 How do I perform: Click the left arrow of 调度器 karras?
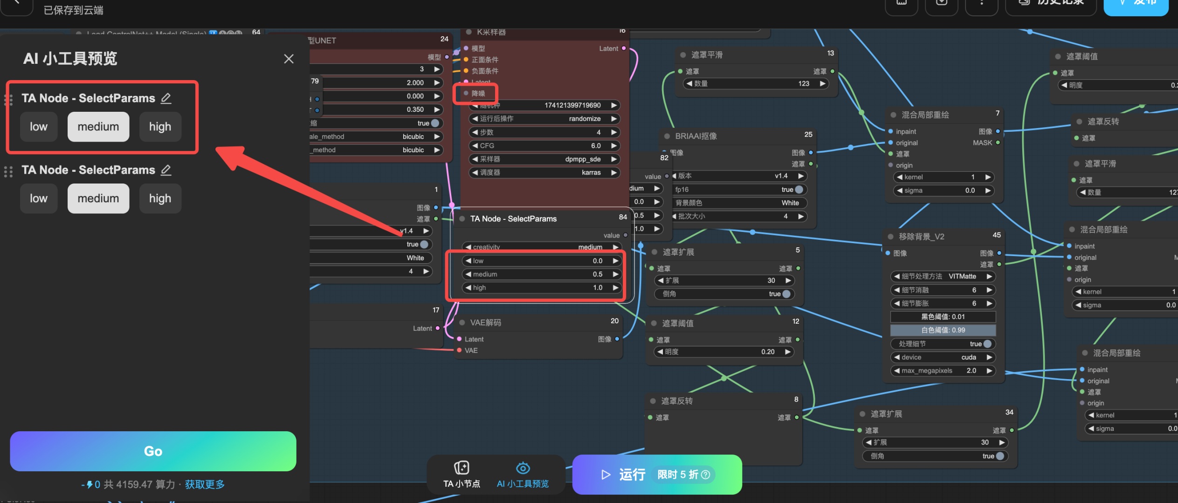coord(475,173)
